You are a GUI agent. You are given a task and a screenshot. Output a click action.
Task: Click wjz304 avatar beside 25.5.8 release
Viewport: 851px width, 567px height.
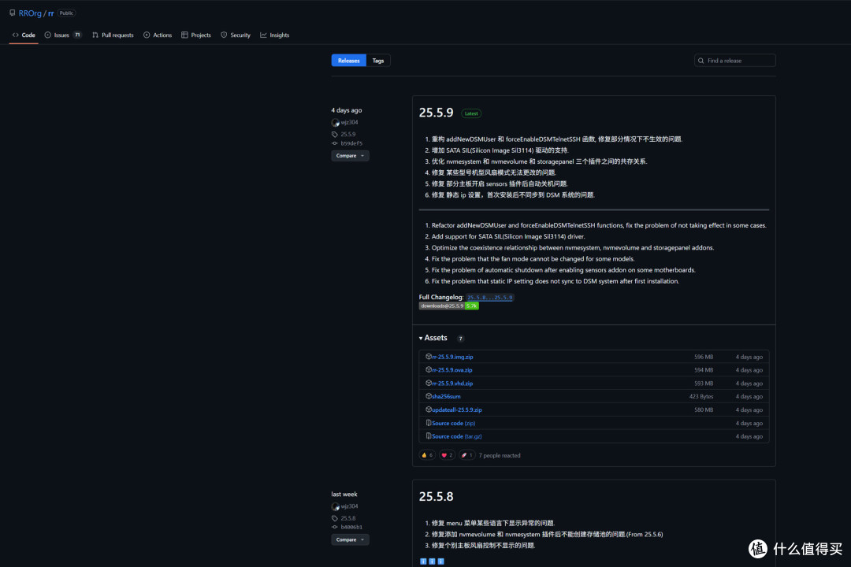coord(336,507)
